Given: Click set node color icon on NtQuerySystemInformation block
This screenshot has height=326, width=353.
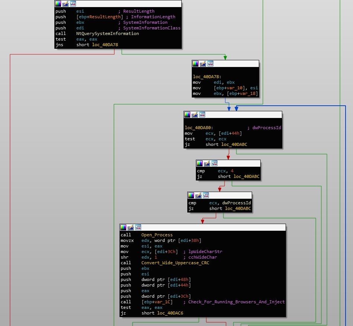Looking at the screenshot, I should [x=58, y=4].
